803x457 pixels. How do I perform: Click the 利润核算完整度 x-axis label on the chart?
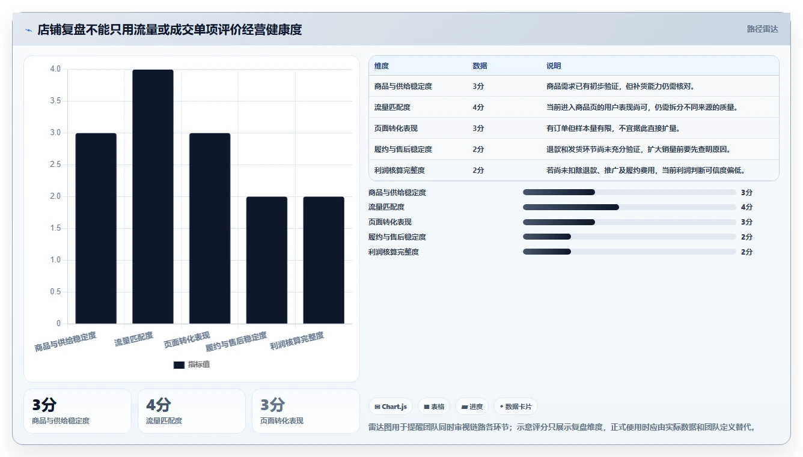click(297, 340)
